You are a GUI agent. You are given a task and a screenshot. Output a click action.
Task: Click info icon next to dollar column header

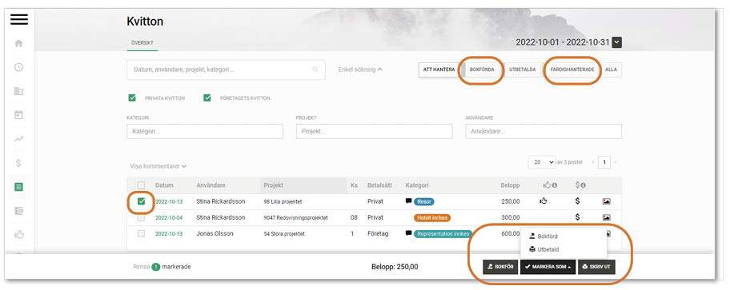pos(583,185)
